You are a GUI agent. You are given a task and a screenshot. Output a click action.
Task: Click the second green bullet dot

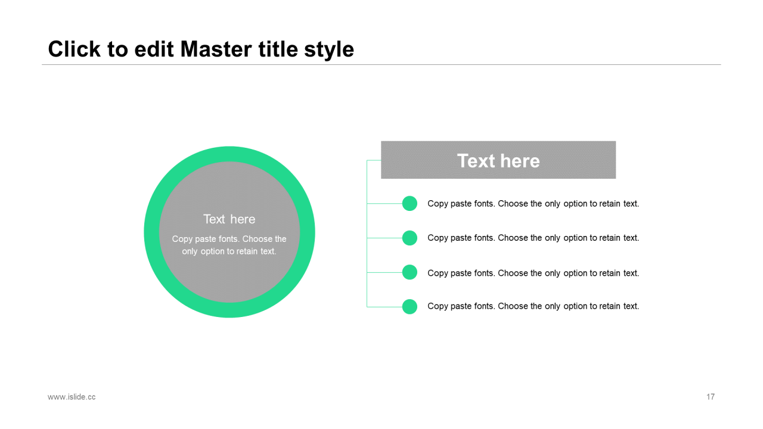(410, 238)
